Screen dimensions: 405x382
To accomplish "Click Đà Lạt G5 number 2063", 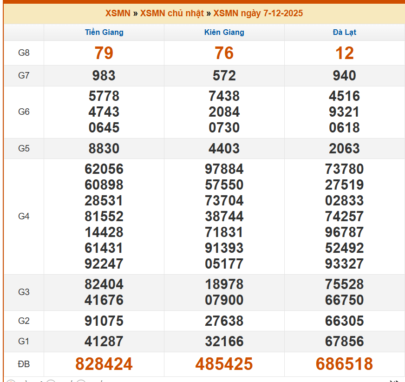I will [344, 149].
